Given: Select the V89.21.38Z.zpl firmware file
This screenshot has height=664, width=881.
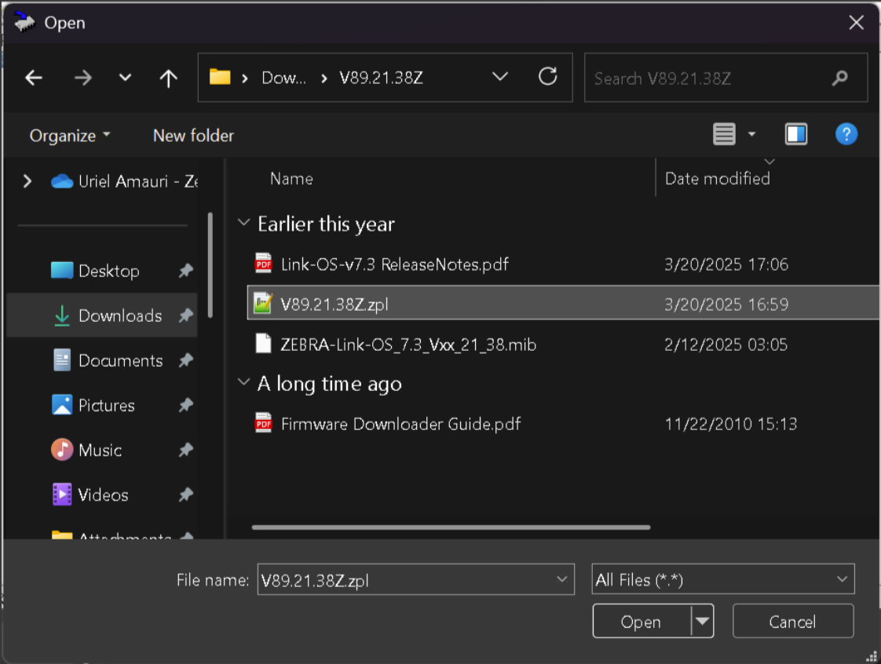Looking at the screenshot, I should (564, 304).
